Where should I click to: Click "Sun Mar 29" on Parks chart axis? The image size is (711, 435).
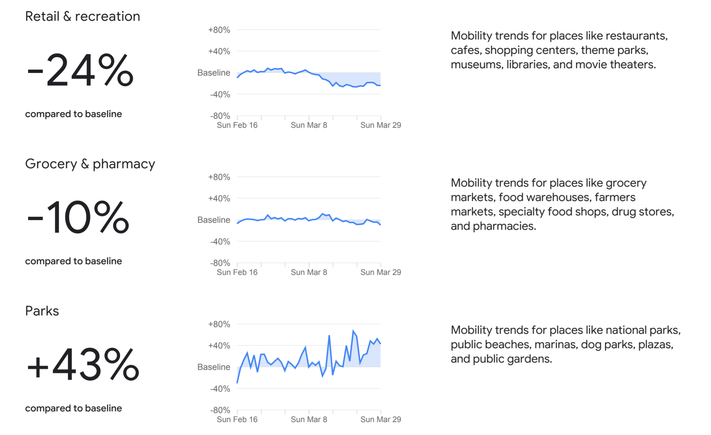tap(380, 419)
